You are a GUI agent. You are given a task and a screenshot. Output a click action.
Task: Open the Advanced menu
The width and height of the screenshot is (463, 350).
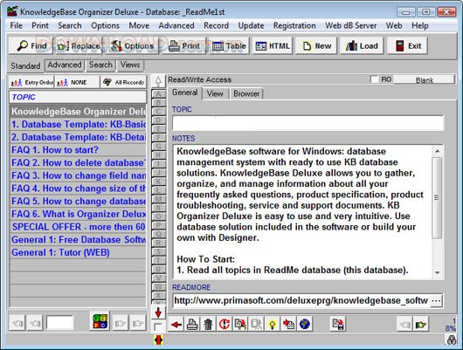[x=176, y=25]
